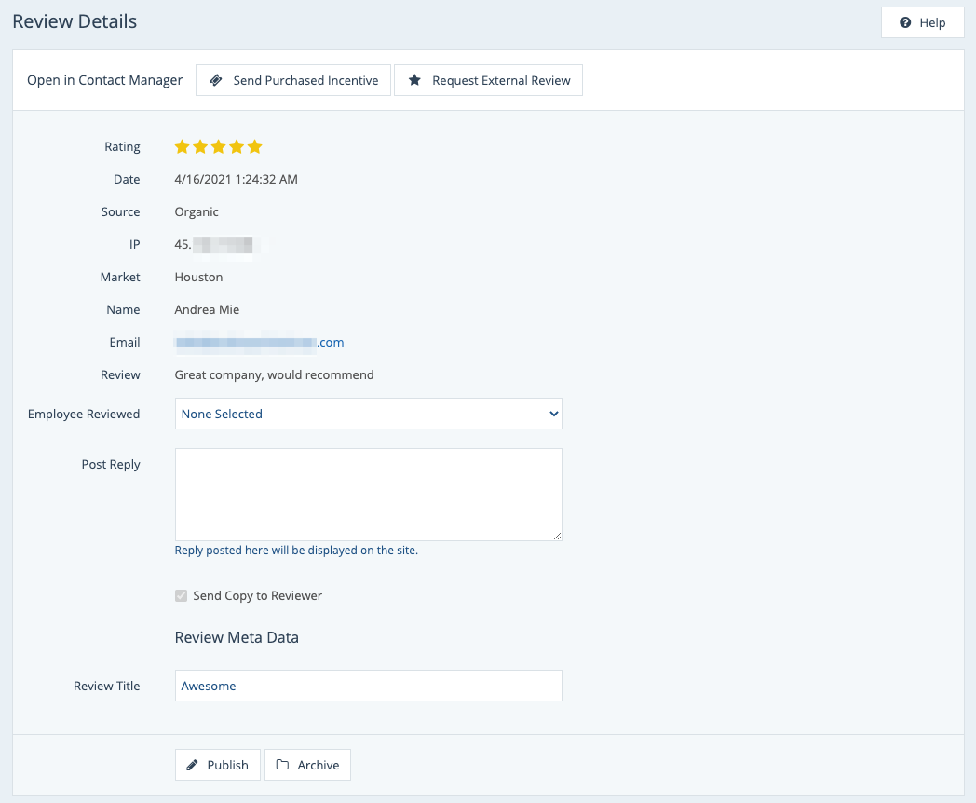
Task: Click the folder icon on the Archive button
Action: [282, 766]
